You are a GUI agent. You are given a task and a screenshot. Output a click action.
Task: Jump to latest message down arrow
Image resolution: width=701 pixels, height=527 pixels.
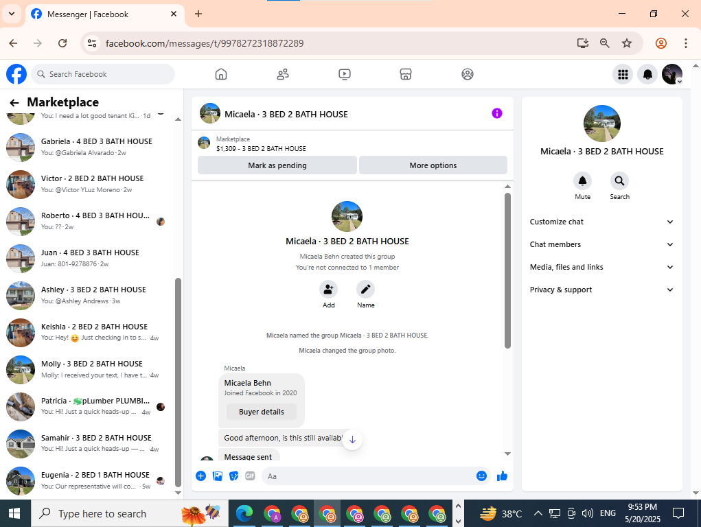pos(352,440)
